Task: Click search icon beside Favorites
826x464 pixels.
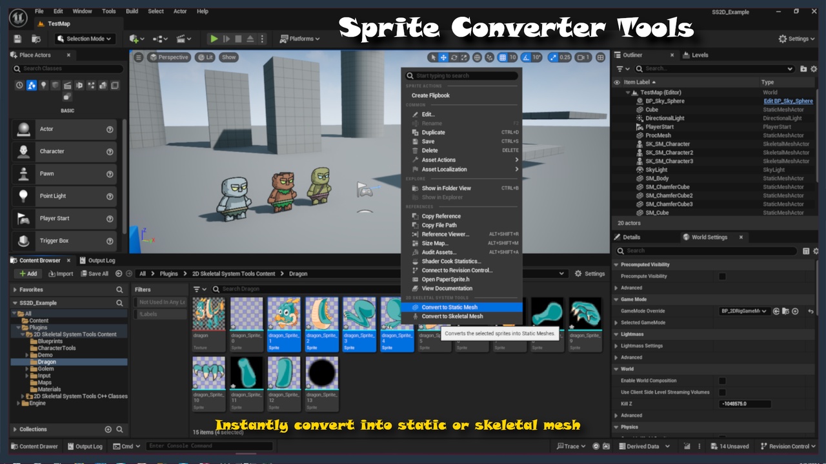Action: tap(119, 290)
